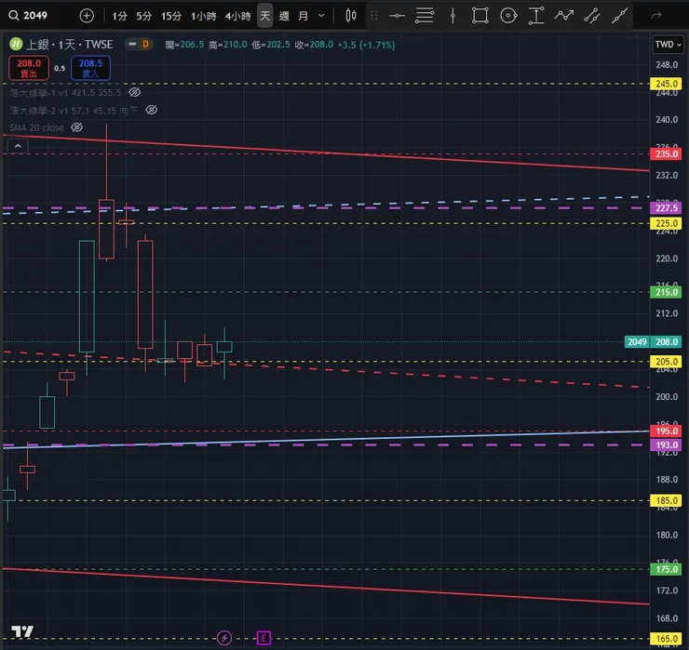Click the 開=206.5 open value
This screenshot has height=650, width=689.
[184, 45]
